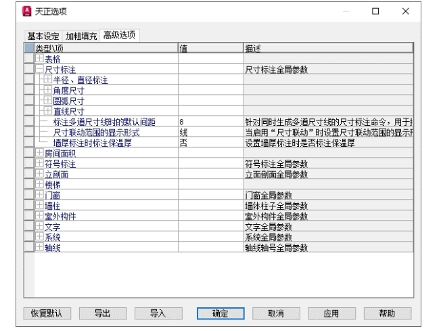The width and height of the screenshot is (441, 331).
Task: Expand the 直线尺寸 node
Action: (x=48, y=110)
